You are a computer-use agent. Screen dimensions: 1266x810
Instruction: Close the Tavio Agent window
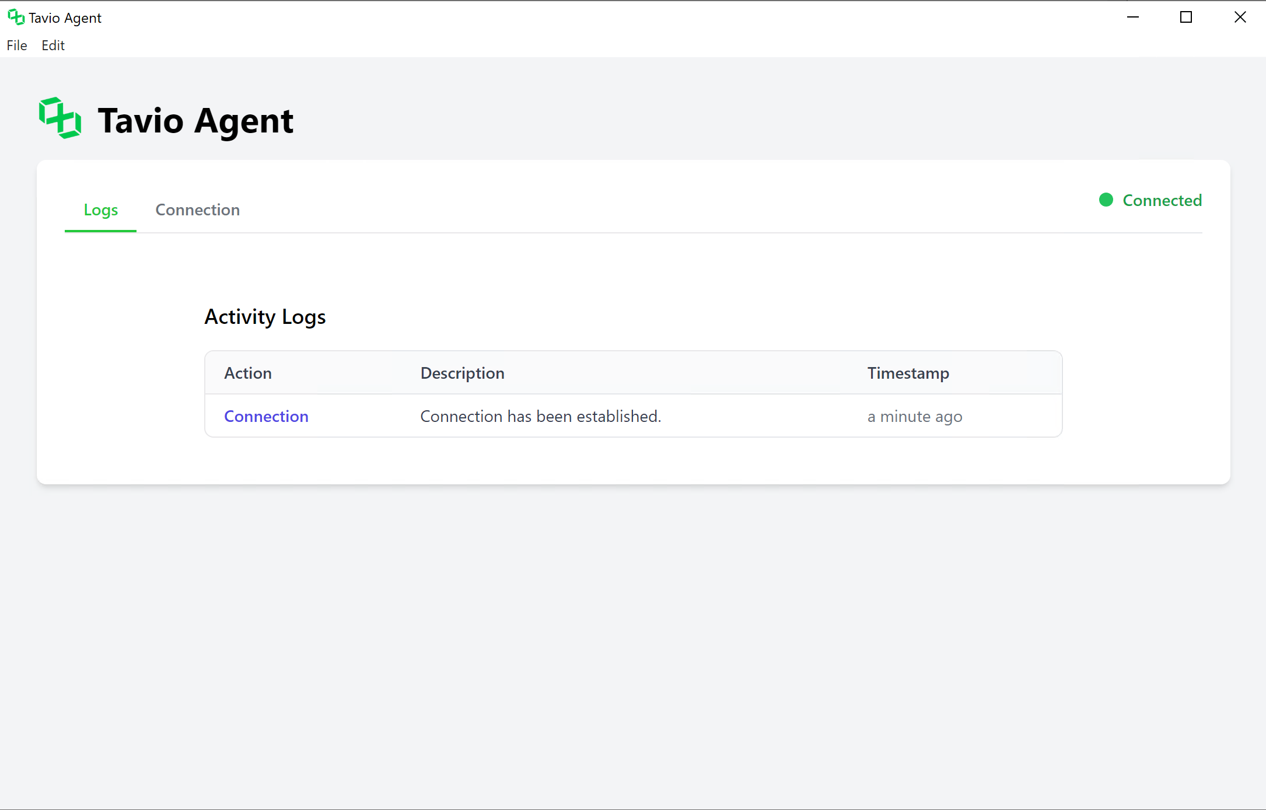(x=1240, y=18)
